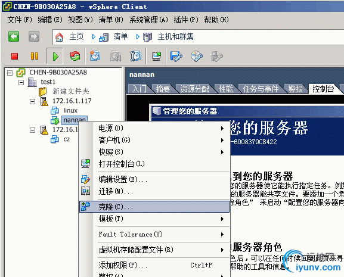Click the revert to snapshot icon
Viewport: 344px width, 277px height.
click(x=116, y=56)
